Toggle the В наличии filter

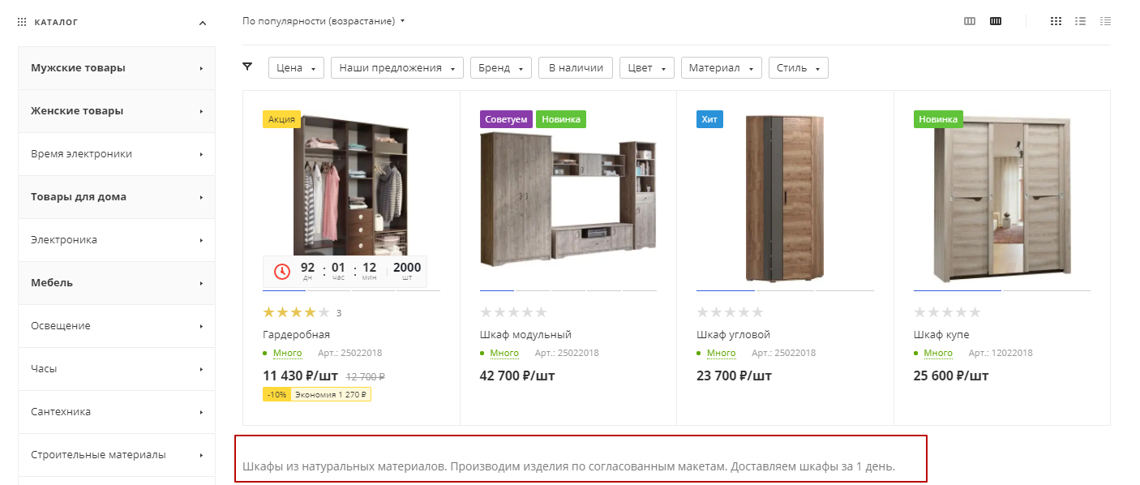point(576,68)
